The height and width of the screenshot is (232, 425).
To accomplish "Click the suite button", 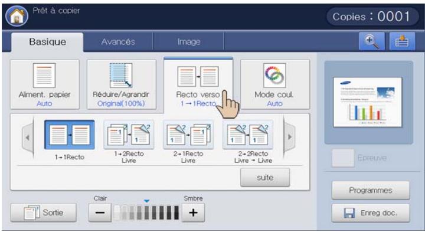I will [x=265, y=178].
